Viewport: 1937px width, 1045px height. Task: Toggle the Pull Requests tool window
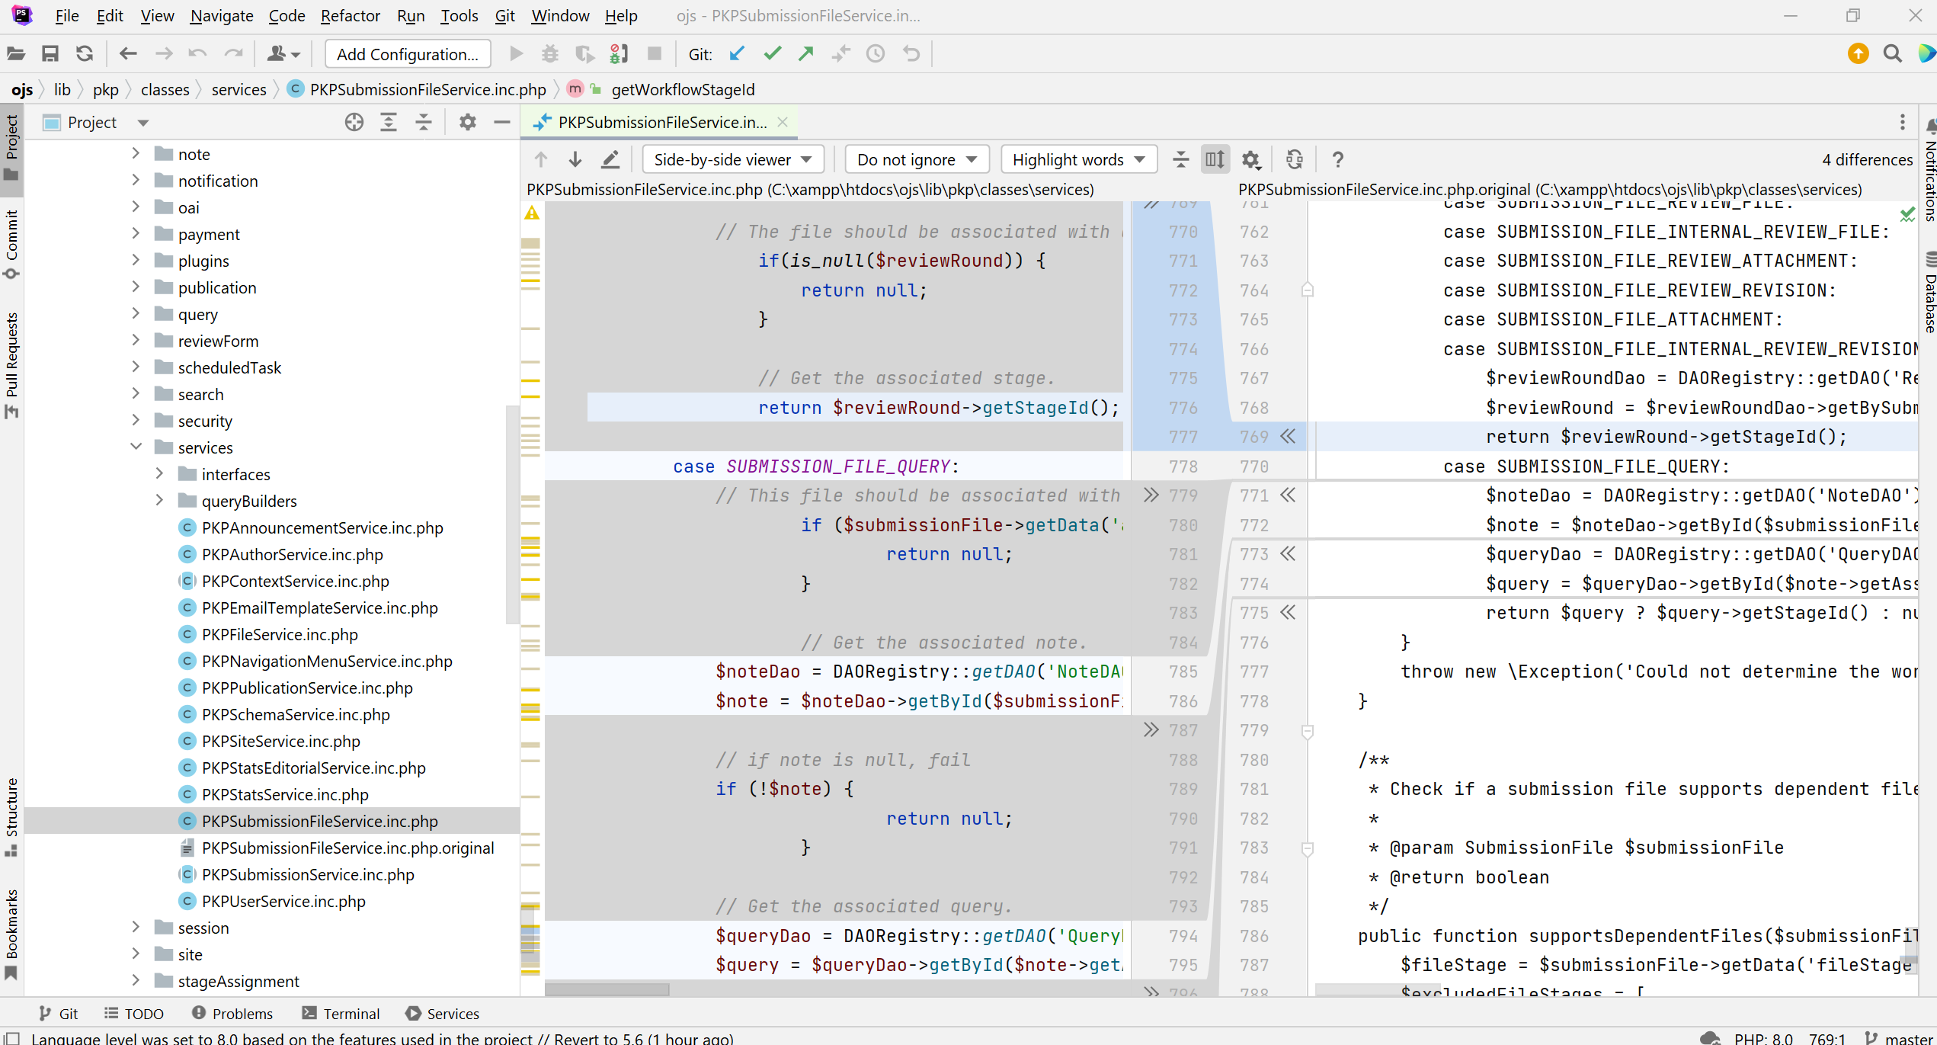pos(11,366)
